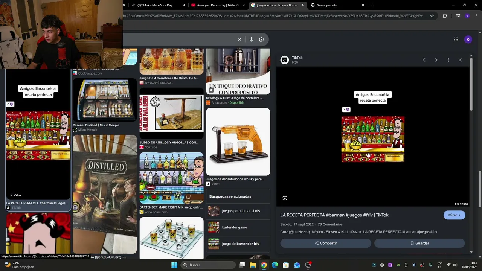Open a new browser tab
This screenshot has height=271, width=482.
coord(372,5)
